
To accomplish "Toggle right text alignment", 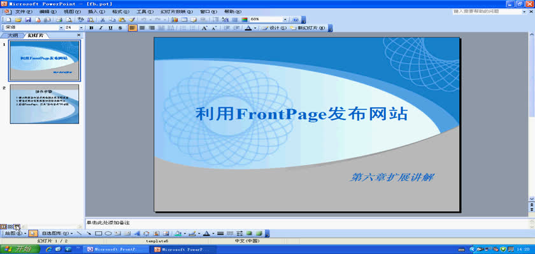I will (152, 28).
